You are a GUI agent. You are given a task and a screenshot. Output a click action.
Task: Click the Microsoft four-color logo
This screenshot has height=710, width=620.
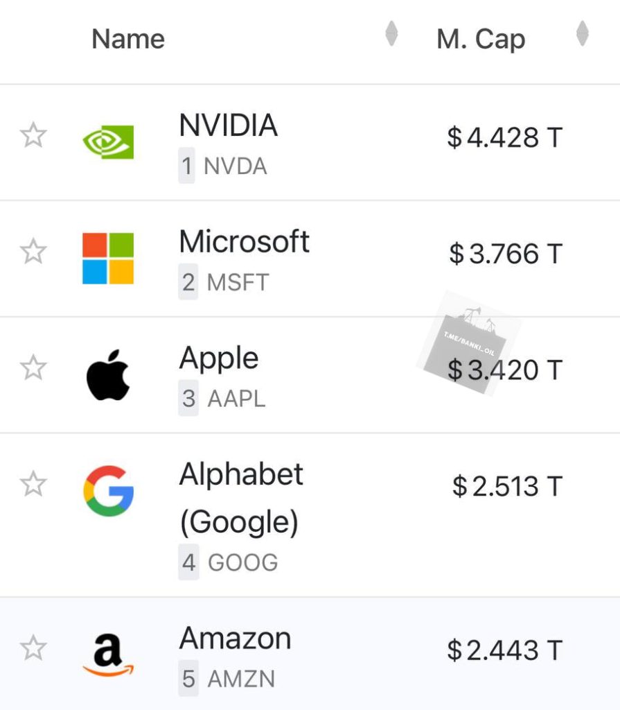pyautogui.click(x=108, y=258)
